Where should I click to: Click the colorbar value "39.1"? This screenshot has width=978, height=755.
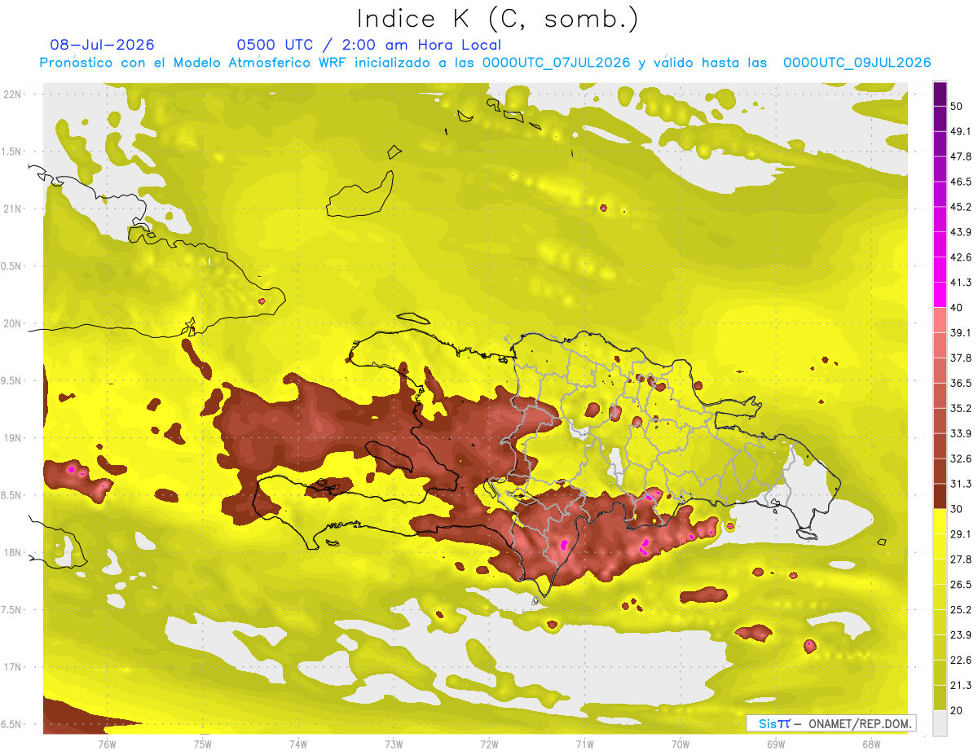961,332
